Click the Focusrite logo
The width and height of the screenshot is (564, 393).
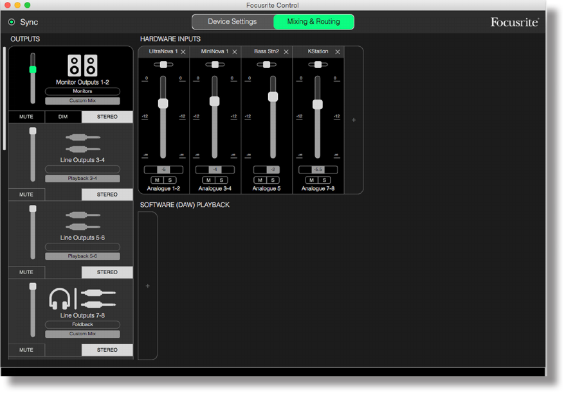tap(514, 22)
